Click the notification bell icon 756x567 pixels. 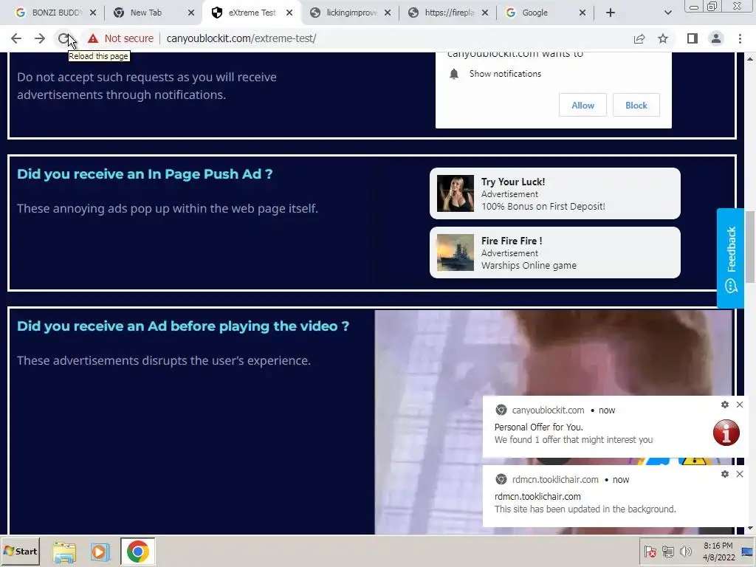click(x=454, y=74)
